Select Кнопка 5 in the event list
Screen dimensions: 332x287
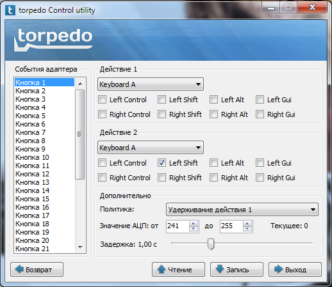(x=45, y=116)
